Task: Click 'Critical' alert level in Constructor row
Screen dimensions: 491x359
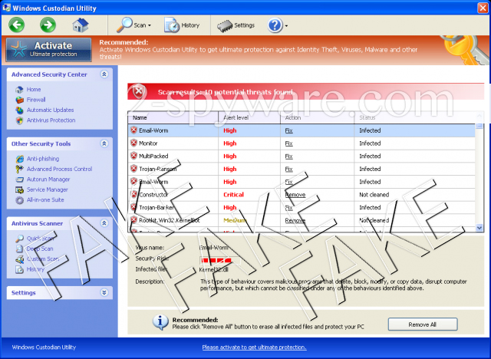Action: (233, 195)
